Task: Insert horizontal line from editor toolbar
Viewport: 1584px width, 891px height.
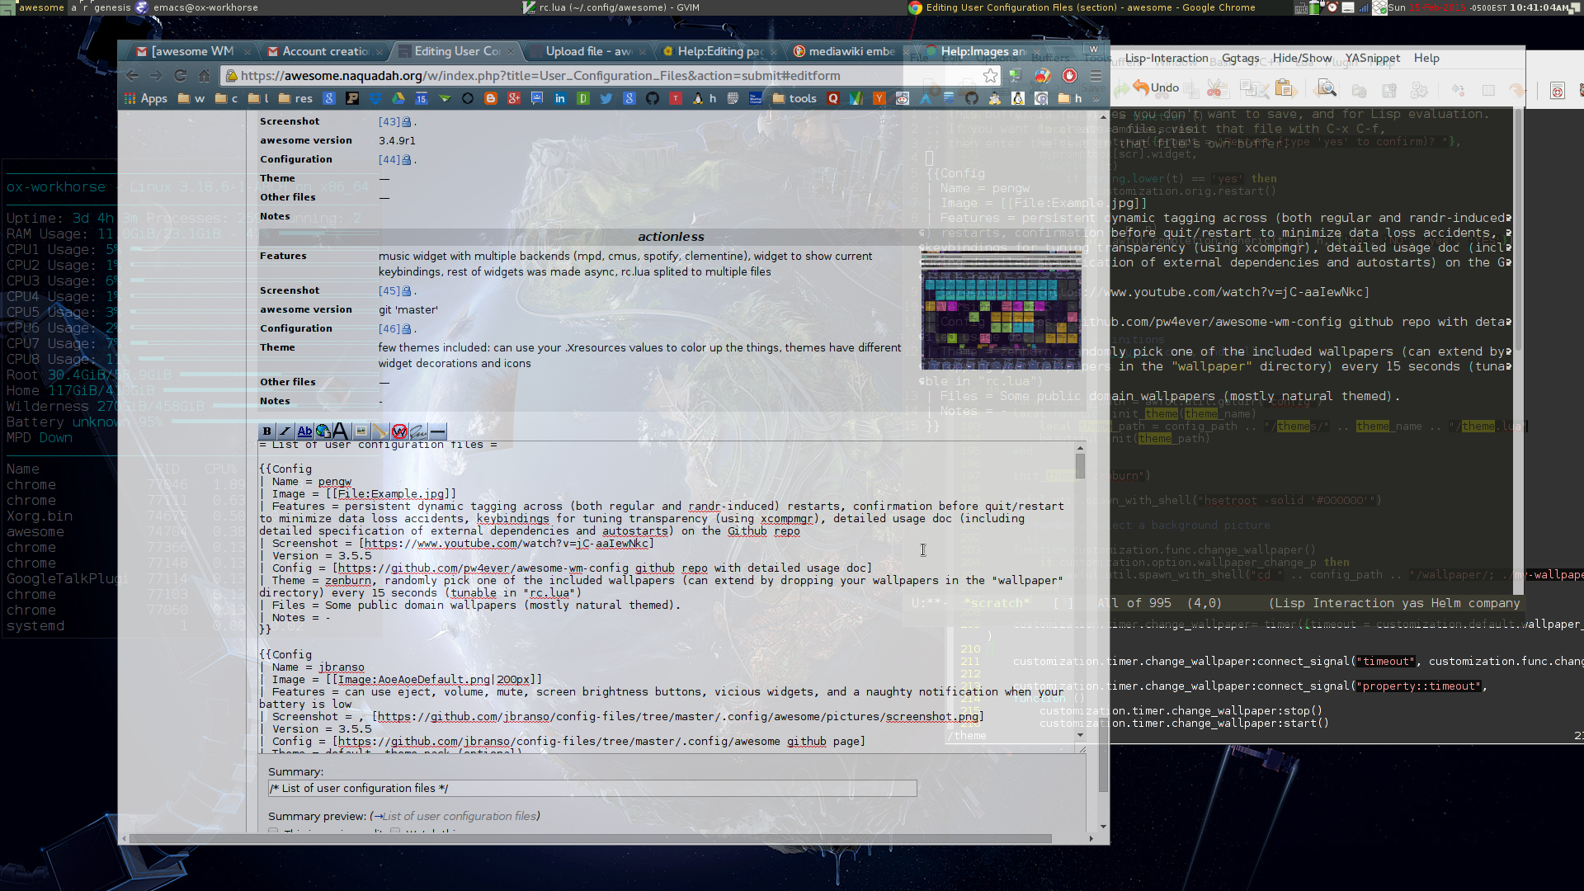Action: [x=438, y=431]
